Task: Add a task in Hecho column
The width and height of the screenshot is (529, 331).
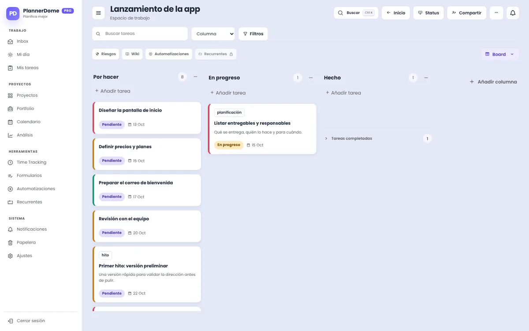Action: [343, 93]
